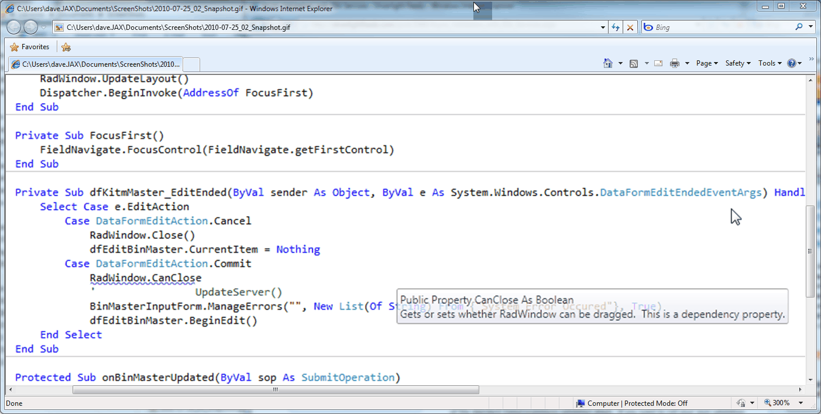Screen dimensions: 821x414
Task: Run search with the magnifying glass icon
Action: coord(799,27)
